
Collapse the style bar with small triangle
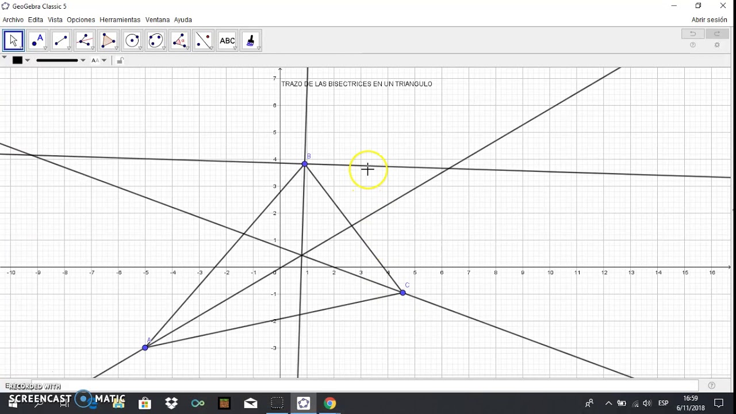click(5, 57)
